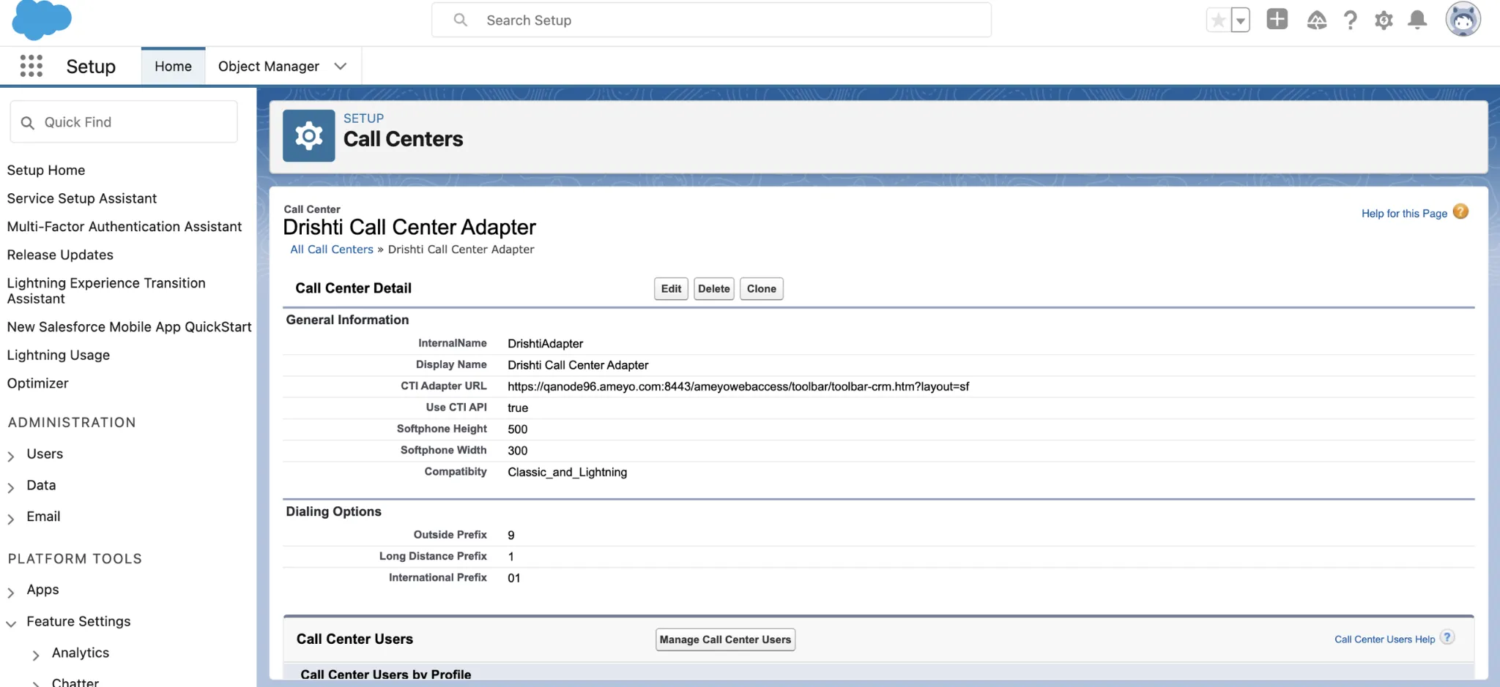Open the user profile avatar
The height and width of the screenshot is (687, 1500).
pyautogui.click(x=1463, y=19)
